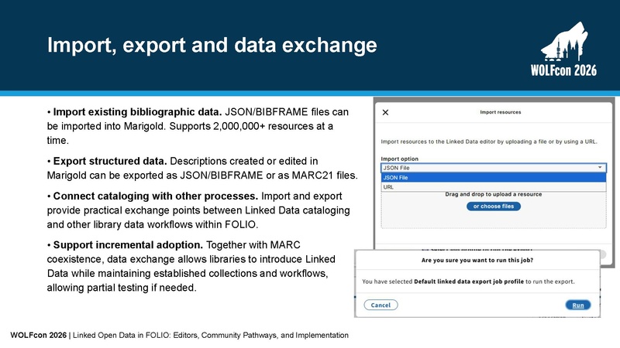Cancel the export job confirmation
The width and height of the screenshot is (620, 348).
pyautogui.click(x=381, y=305)
